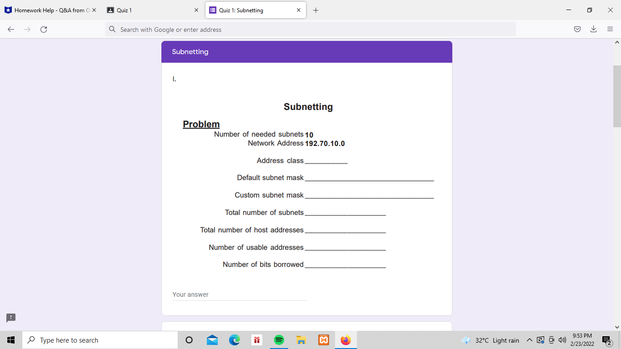The width and height of the screenshot is (621, 349).
Task: Save the page to Pocket
Action: pos(577,29)
